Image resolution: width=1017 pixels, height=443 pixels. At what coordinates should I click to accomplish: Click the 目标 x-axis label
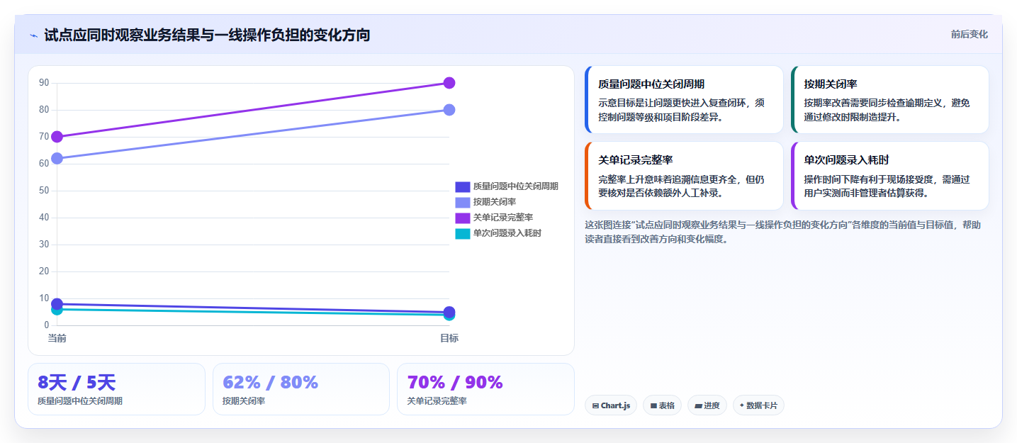click(x=449, y=338)
